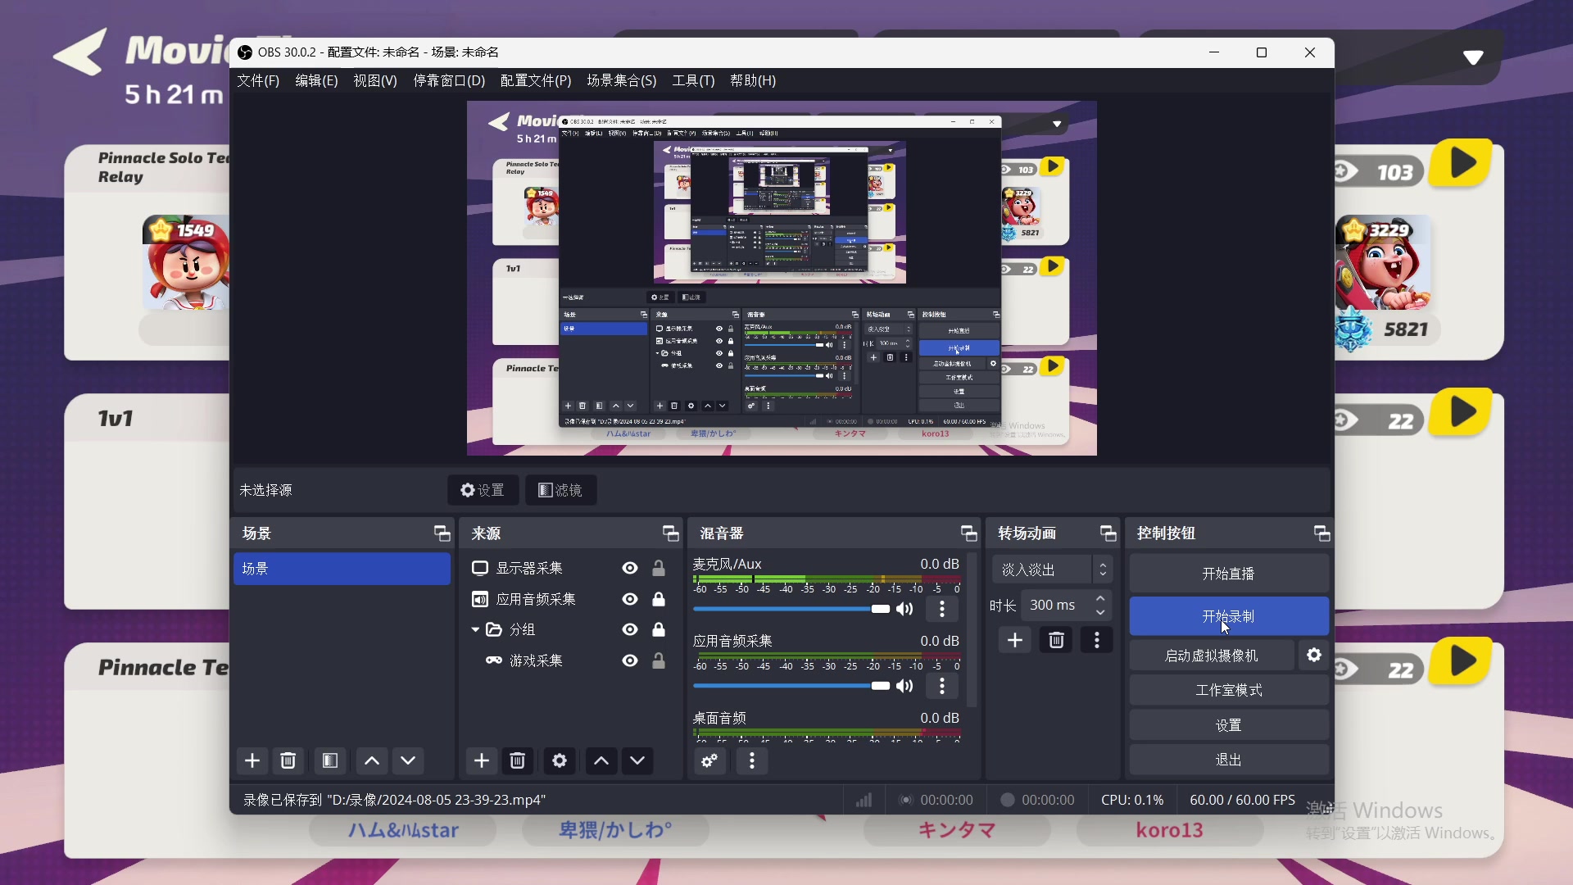Open 设置 in control buttons panel
Viewport: 1573px width, 885px height.
[x=1228, y=725]
